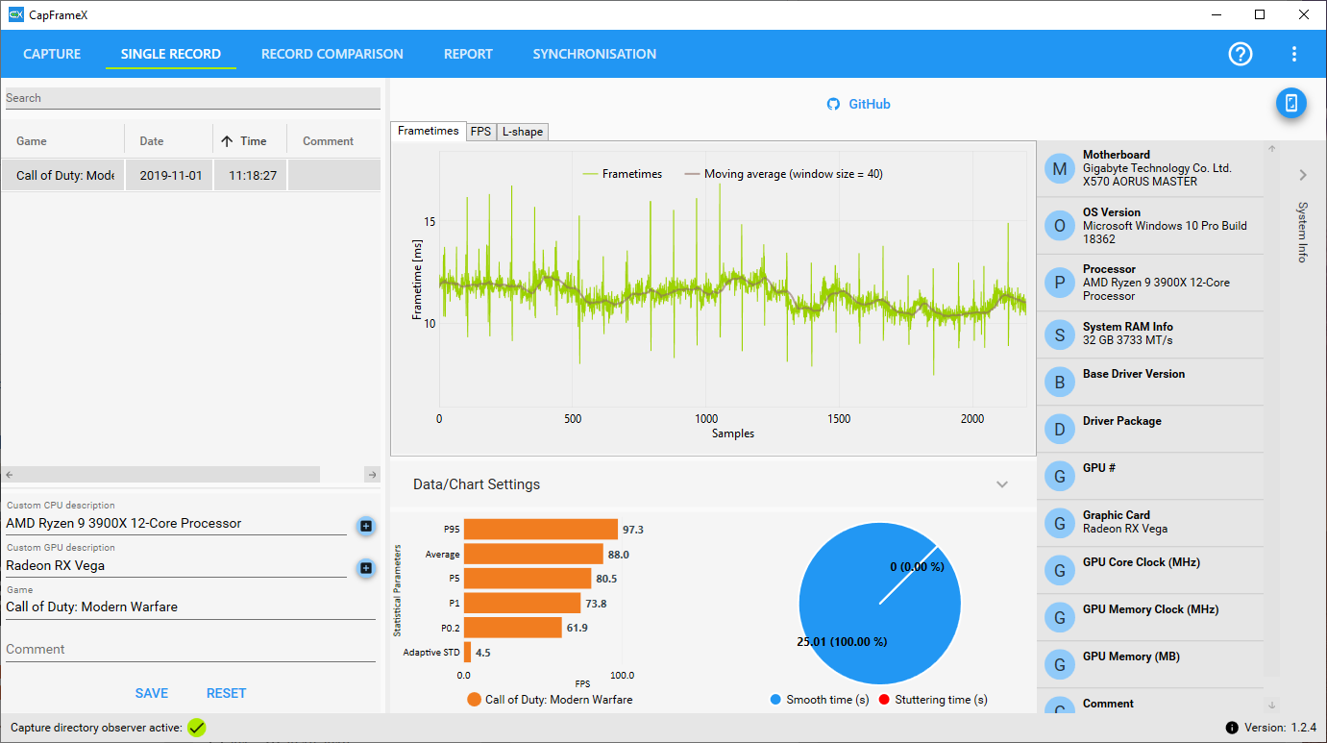Select the Call of Duty record row
Viewport: 1327px width, 743px height.
tap(190, 176)
